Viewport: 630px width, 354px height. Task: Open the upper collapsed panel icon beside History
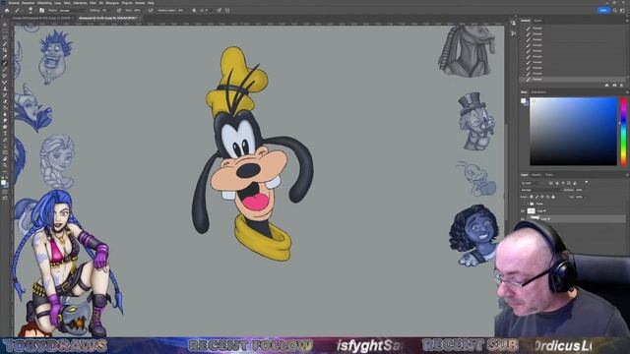[x=514, y=23]
